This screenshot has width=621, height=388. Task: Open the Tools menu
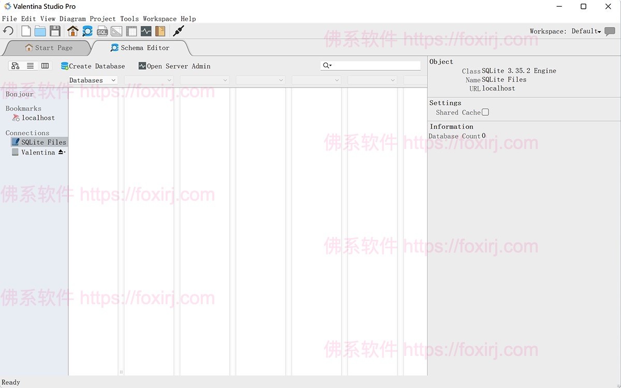click(129, 19)
